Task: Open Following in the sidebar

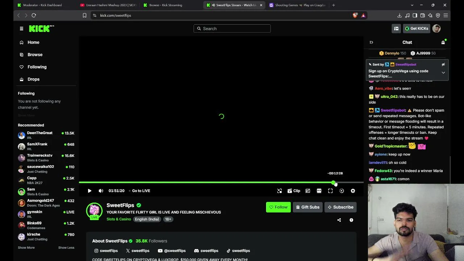Action: point(37,67)
